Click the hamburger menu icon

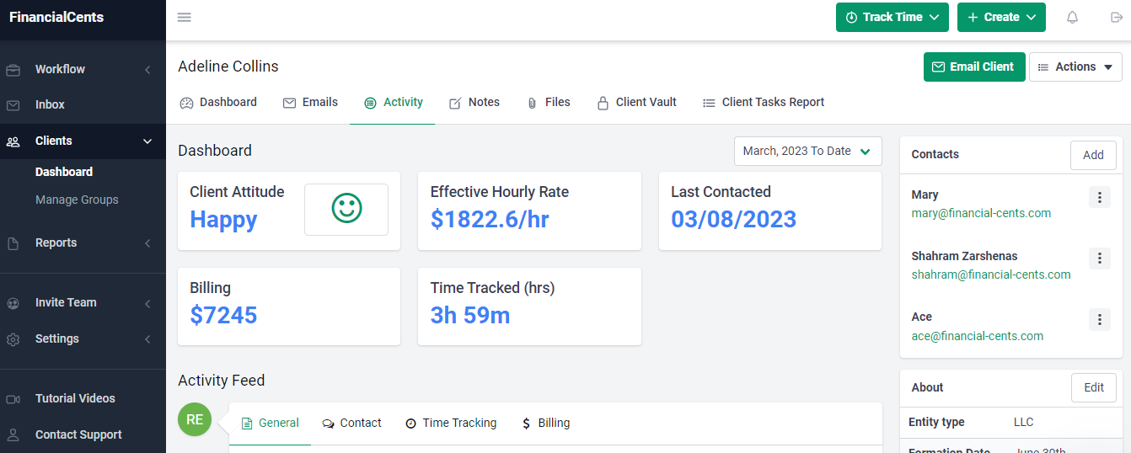tap(184, 18)
